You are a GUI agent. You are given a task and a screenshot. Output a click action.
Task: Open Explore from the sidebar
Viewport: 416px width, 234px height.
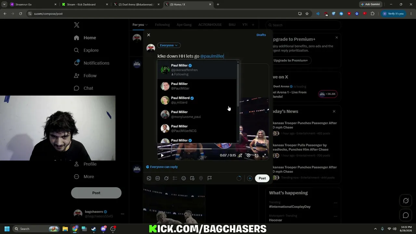pos(86,50)
